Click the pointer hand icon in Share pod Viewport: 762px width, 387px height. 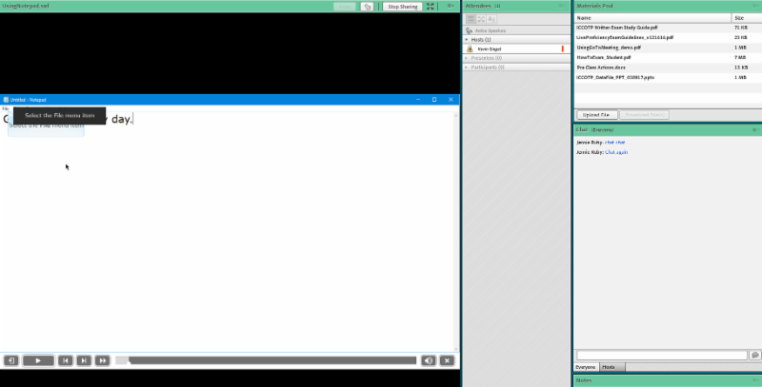pyautogui.click(x=367, y=7)
